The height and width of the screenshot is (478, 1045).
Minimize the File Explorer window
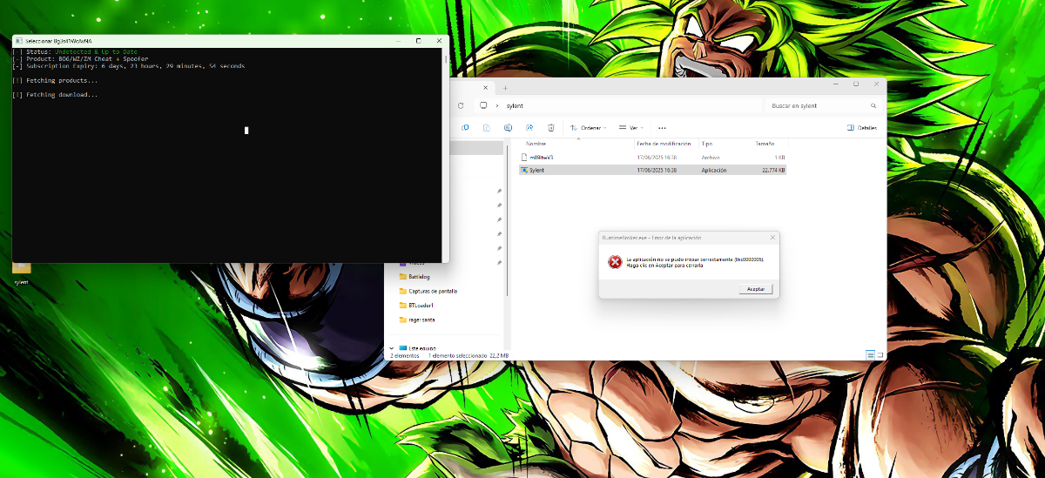point(836,84)
